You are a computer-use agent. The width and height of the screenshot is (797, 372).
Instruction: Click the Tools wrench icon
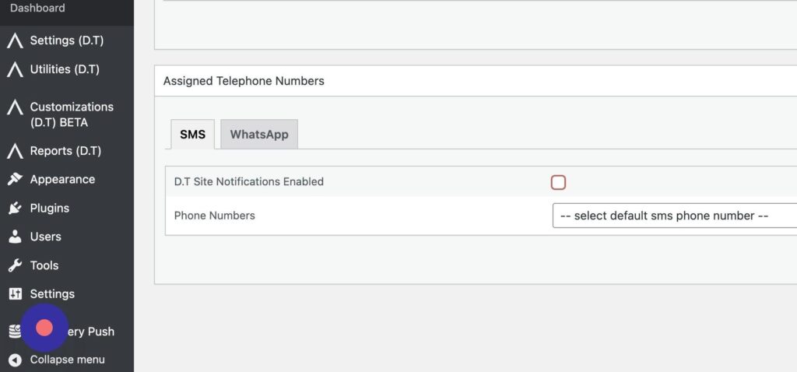[x=15, y=265]
